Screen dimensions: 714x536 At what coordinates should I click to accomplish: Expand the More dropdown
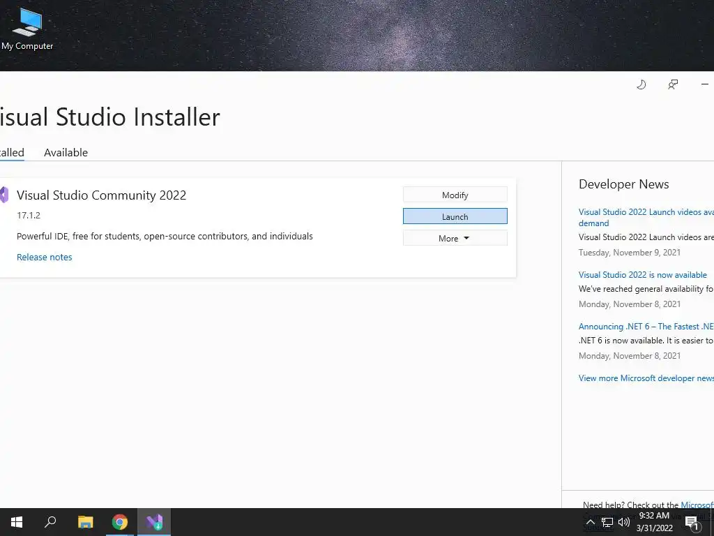pos(455,238)
